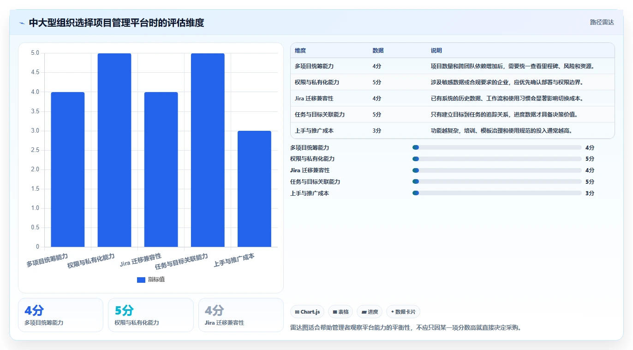The width and height of the screenshot is (633, 350).
Task: Click the 上手与推广成本 progress bar
Action: click(497, 193)
